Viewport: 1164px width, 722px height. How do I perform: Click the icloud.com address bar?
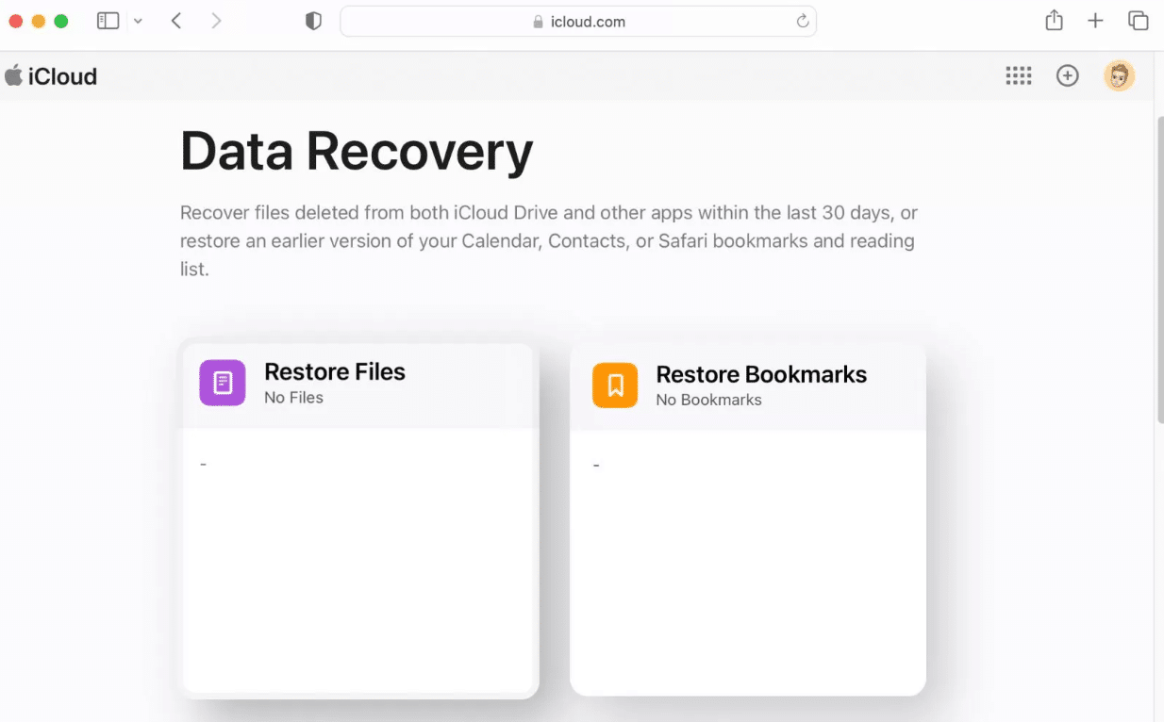[579, 21]
